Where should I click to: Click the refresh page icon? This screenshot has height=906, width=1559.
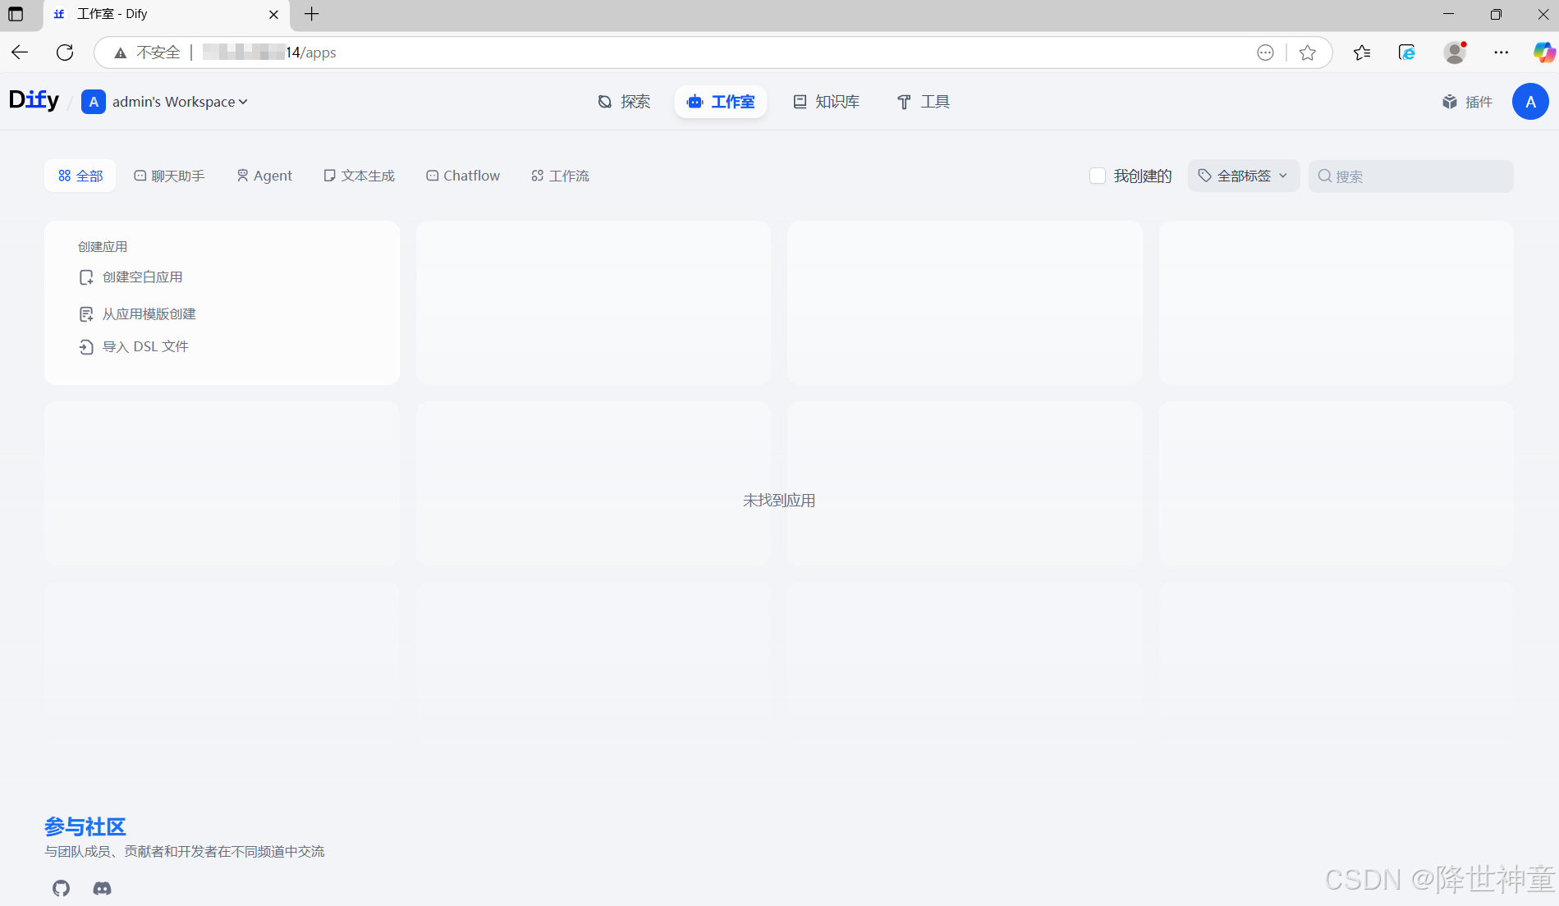[65, 52]
